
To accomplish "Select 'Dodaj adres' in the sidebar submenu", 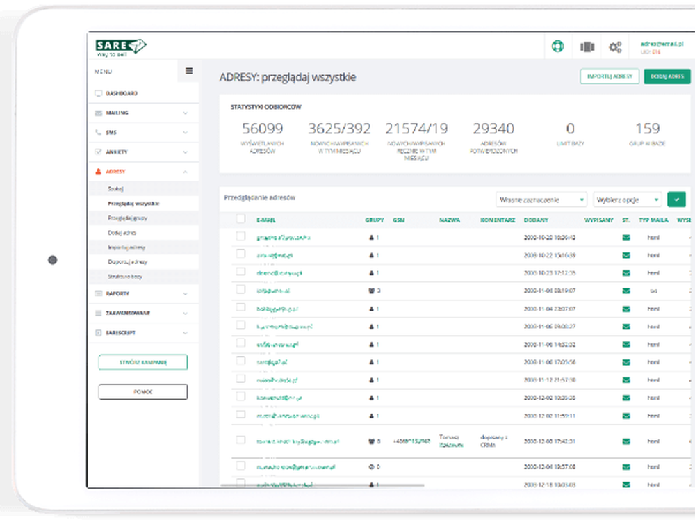I will tap(122, 233).
